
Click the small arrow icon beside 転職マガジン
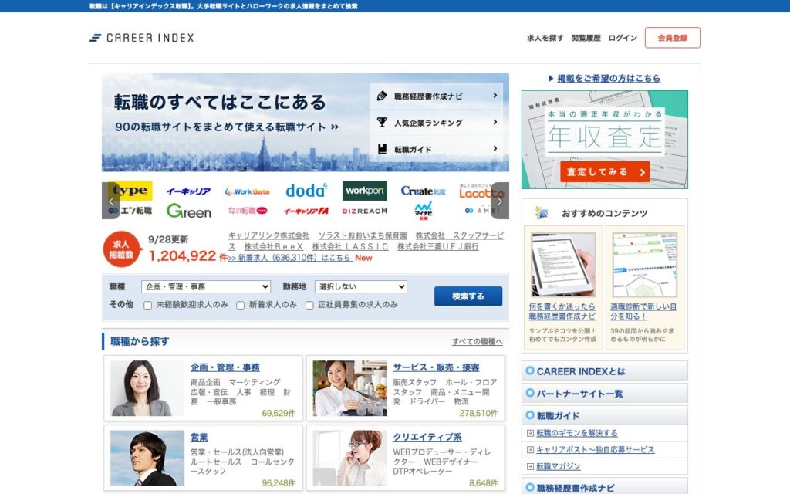530,466
